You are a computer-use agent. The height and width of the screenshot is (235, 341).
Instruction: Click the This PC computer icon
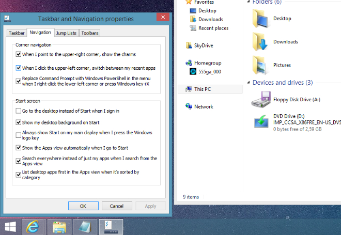[189, 89]
